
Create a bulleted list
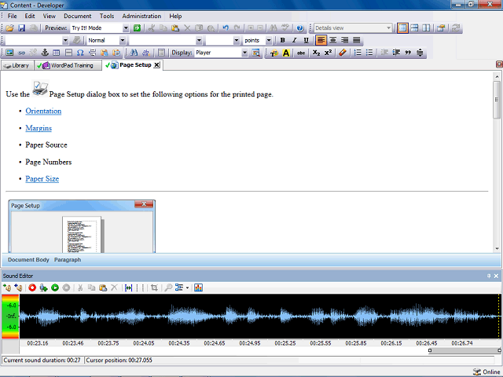pos(369,53)
